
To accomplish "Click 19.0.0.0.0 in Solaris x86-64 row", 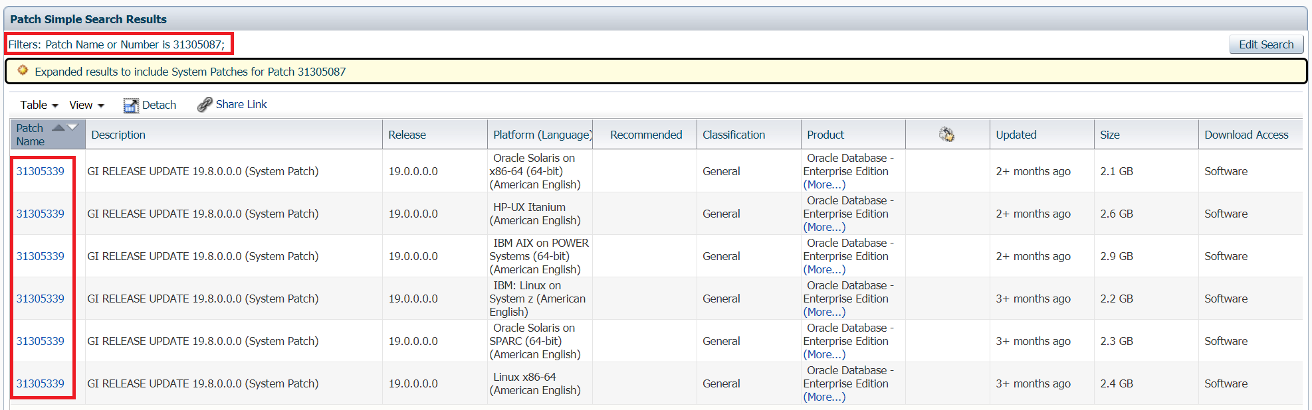I will click(x=413, y=171).
